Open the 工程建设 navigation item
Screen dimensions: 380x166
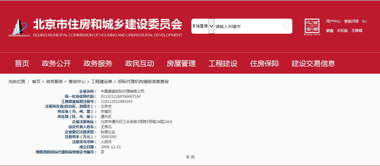[223, 63]
